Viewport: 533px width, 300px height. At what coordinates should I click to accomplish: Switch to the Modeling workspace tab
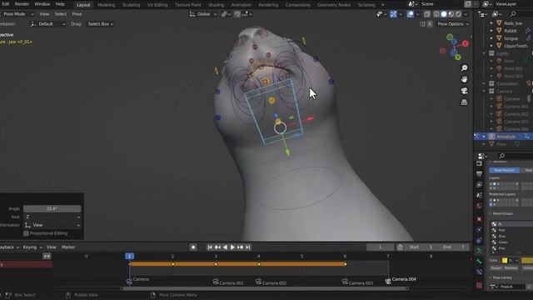click(x=106, y=5)
